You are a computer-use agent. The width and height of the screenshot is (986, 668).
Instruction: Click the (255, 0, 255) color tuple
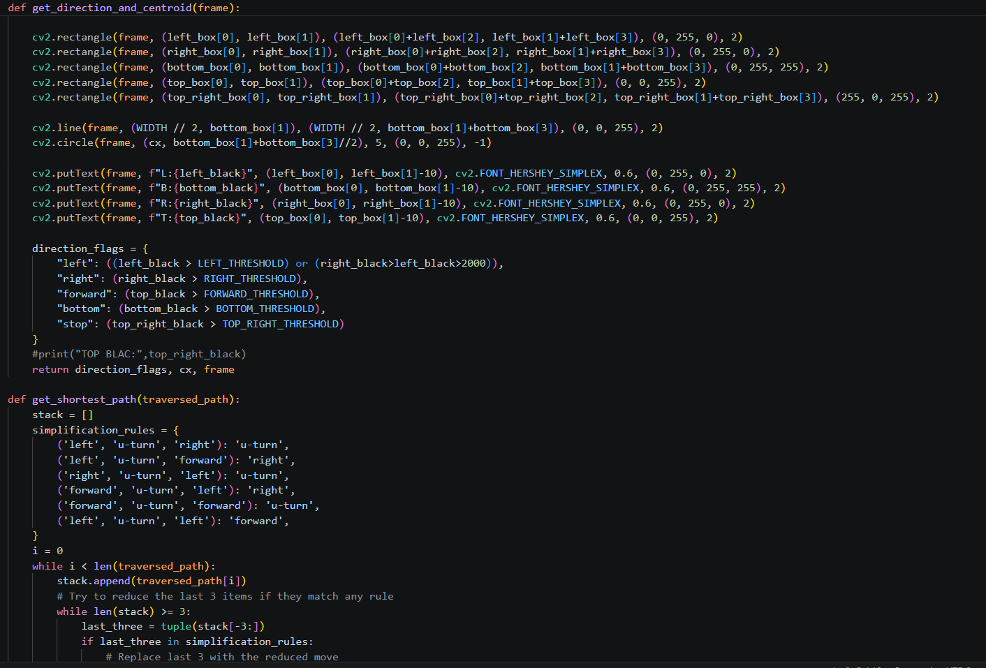coord(877,97)
